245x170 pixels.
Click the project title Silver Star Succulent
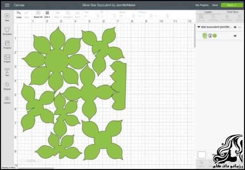pyautogui.click(x=109, y=5)
